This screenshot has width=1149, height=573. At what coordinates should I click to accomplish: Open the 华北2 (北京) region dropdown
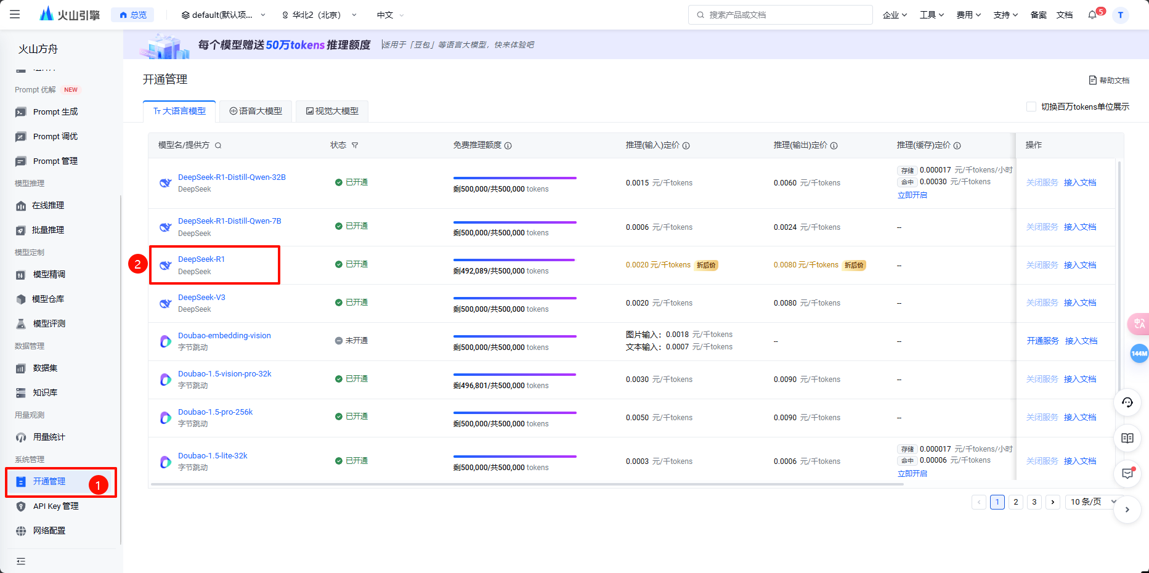click(319, 15)
